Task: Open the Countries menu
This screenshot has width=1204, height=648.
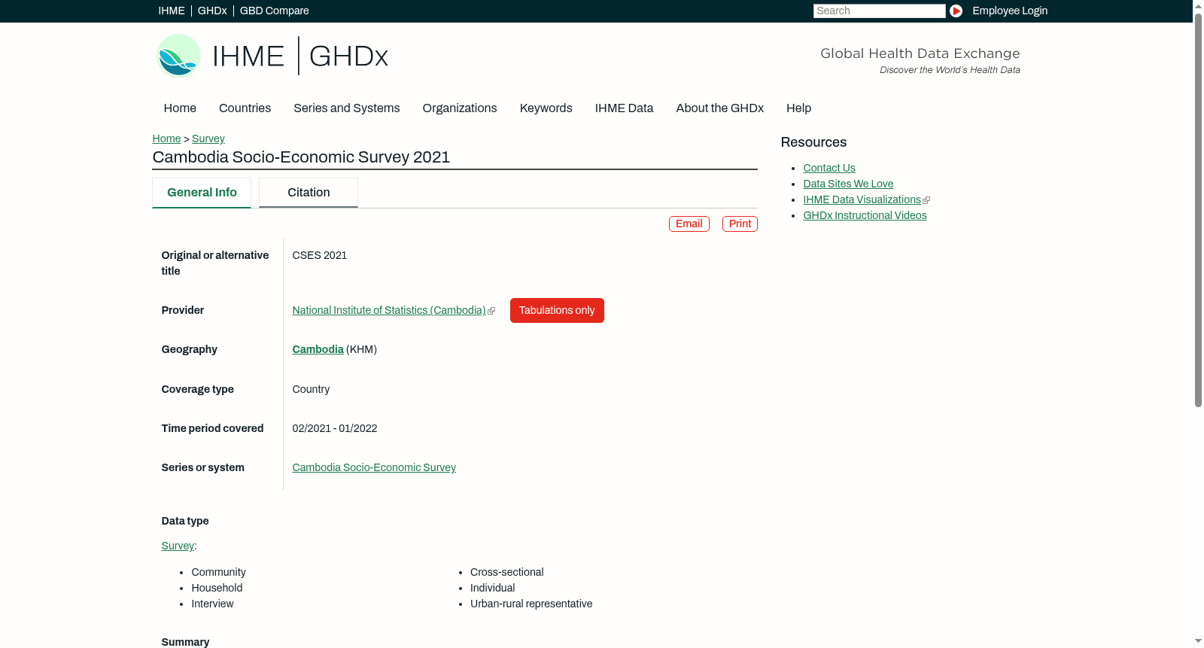Action: click(245, 108)
